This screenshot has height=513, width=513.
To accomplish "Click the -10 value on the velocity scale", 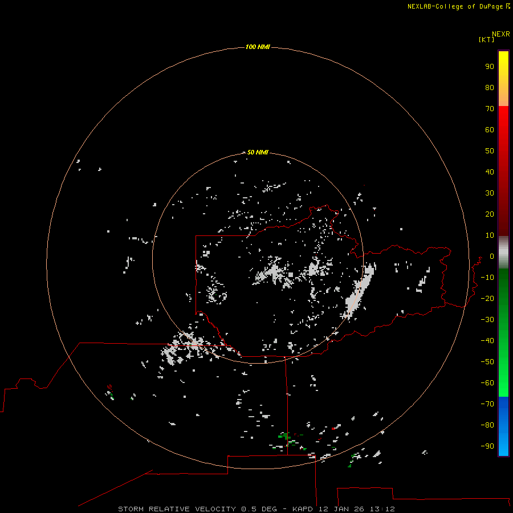I will 487,278.
